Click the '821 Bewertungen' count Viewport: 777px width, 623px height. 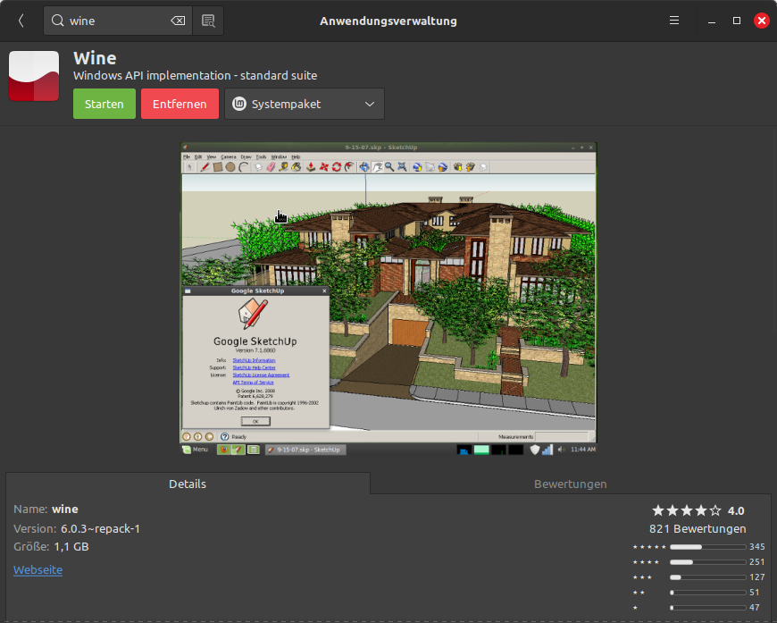coord(698,529)
